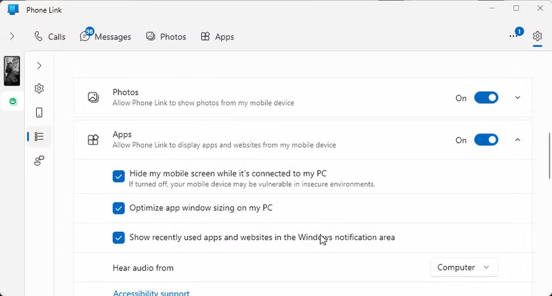
Task: Open General settings gear in sidebar
Action: click(39, 88)
